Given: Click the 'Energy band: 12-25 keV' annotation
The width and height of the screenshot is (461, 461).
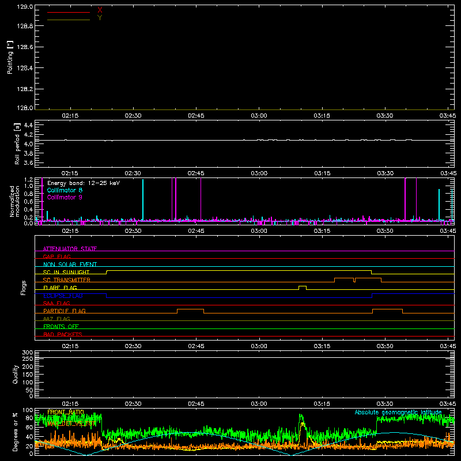Looking at the screenshot, I should [x=84, y=183].
